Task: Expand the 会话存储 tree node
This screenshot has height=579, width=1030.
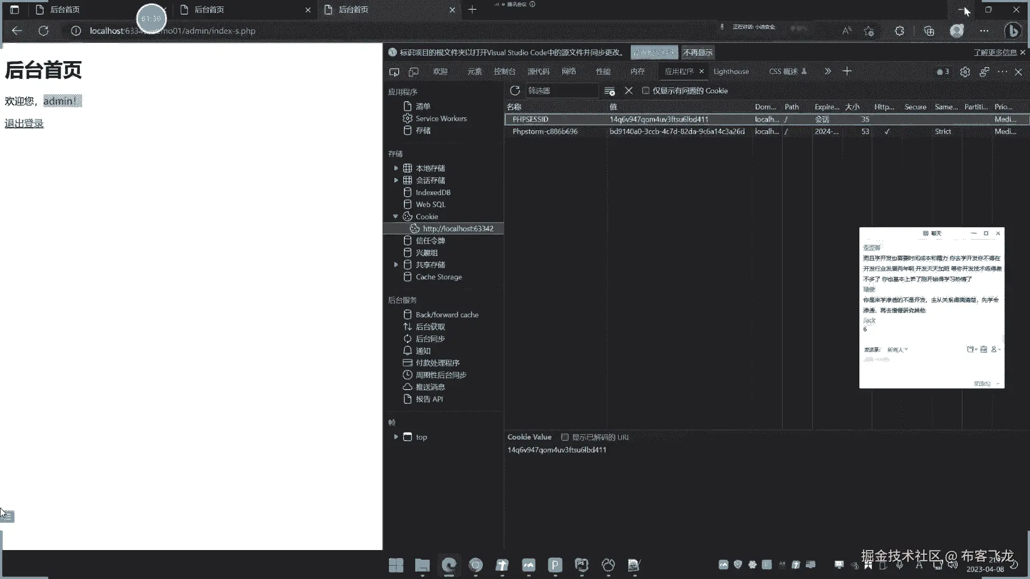Action: (x=396, y=180)
